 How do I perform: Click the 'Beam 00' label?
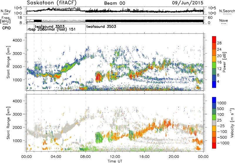point(115,3)
